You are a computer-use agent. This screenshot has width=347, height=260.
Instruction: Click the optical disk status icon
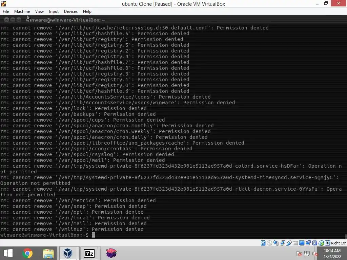(269, 243)
